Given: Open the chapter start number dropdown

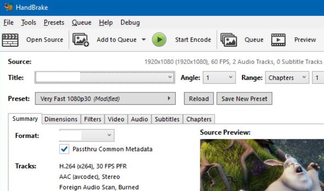Looking at the screenshot, I should click(x=318, y=78).
